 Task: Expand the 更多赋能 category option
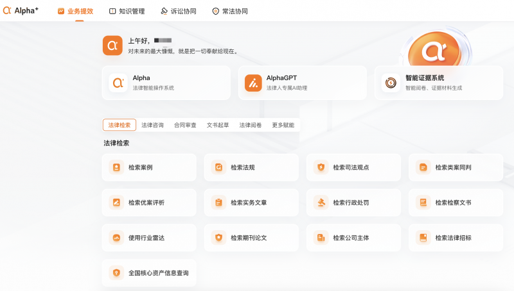point(283,125)
